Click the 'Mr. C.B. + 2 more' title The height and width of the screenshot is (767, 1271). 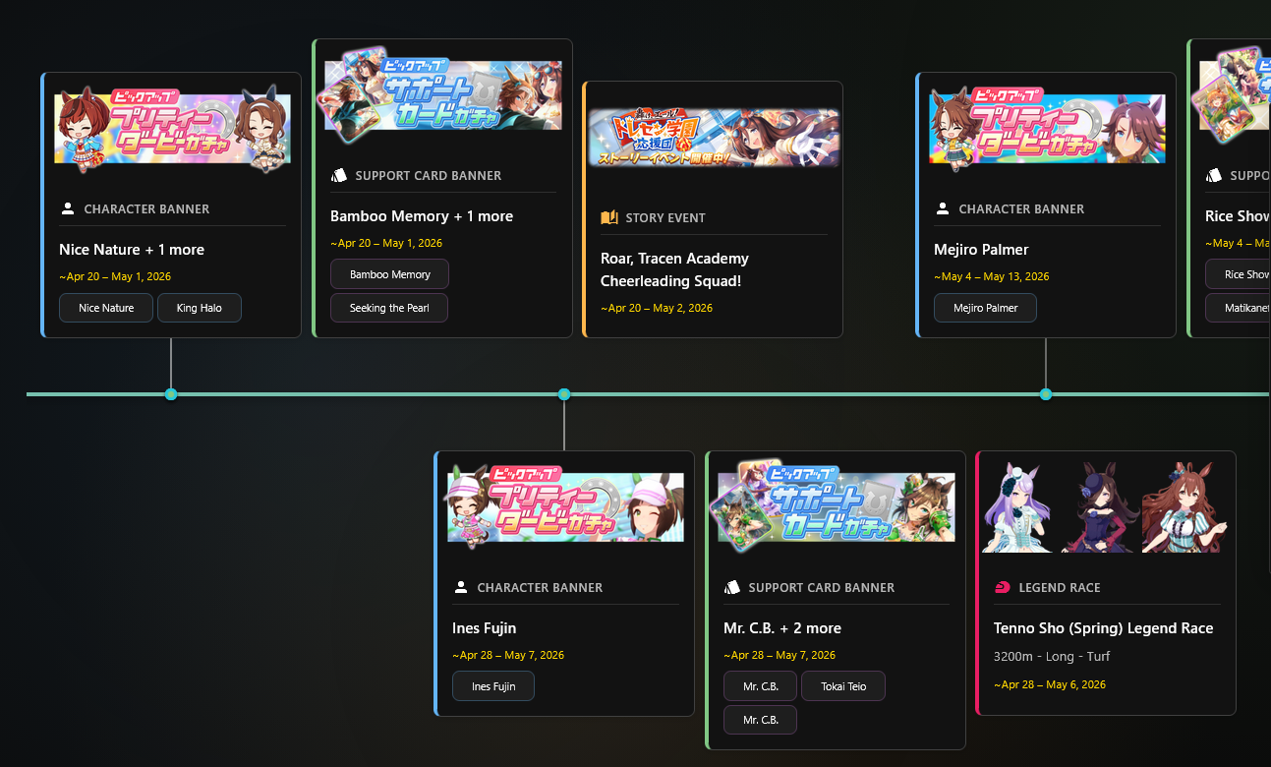click(x=782, y=628)
